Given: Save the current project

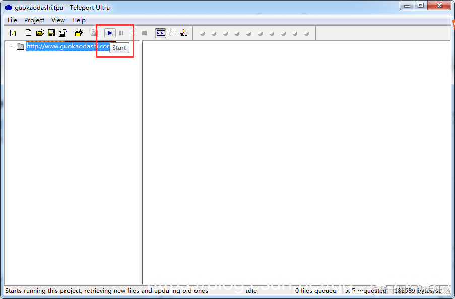Looking at the screenshot, I should 51,33.
